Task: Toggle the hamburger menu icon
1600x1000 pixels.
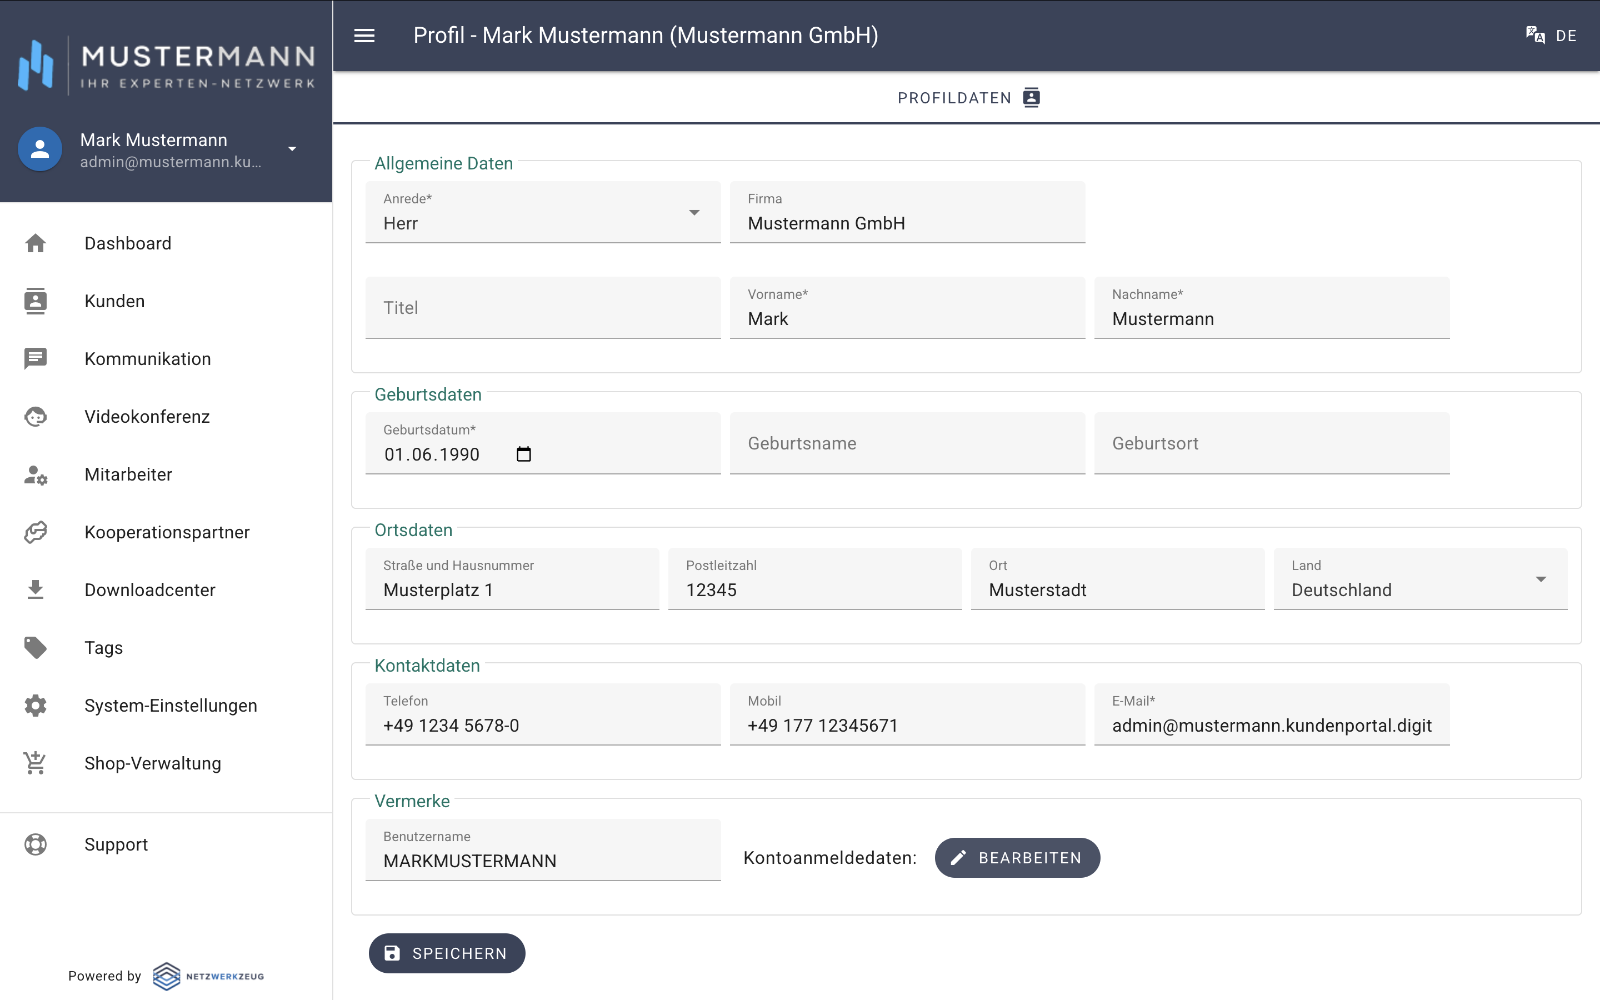Action: coord(364,36)
